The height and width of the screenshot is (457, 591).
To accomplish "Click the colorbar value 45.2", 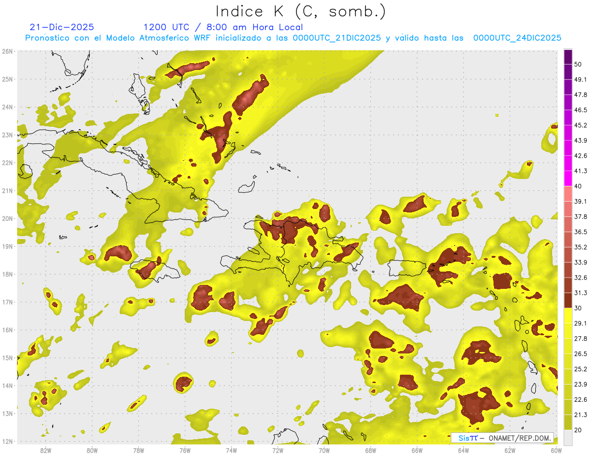I will point(581,125).
